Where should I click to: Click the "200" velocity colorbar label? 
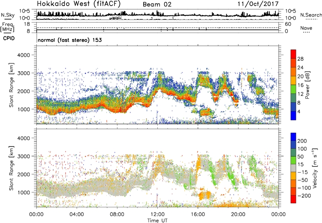[x=302, y=141]
